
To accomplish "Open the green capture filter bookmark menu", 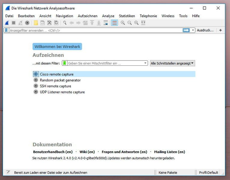I will point(64,63).
